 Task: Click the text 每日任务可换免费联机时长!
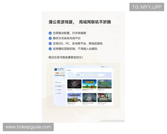[66, 58]
